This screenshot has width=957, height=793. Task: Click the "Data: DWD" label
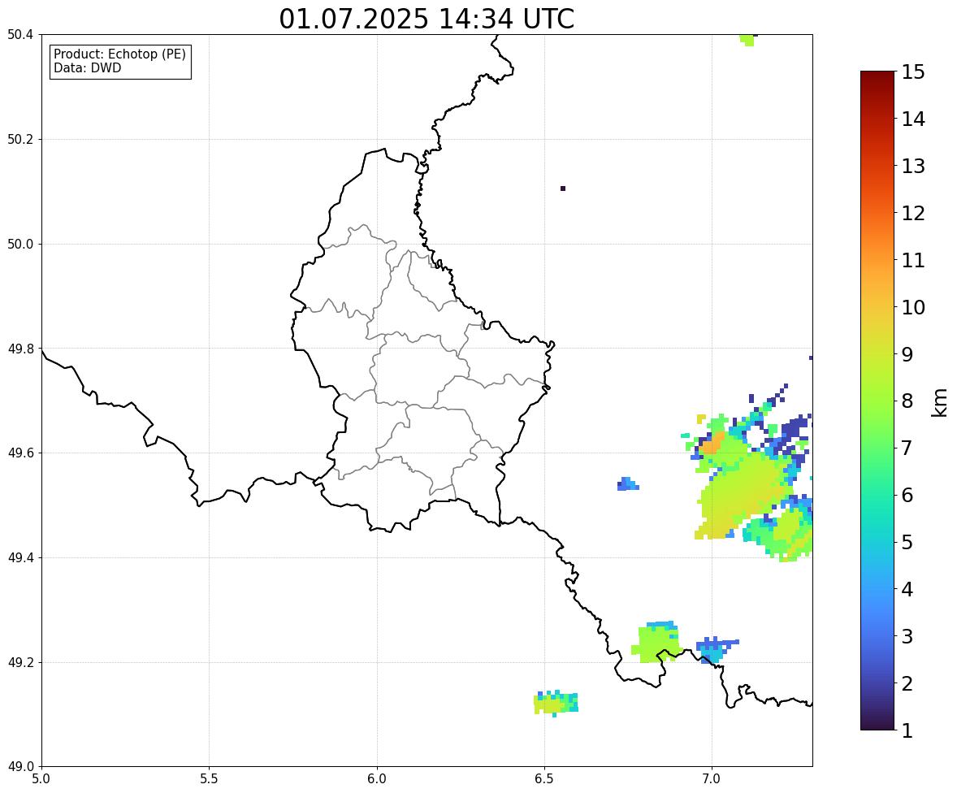coord(87,67)
